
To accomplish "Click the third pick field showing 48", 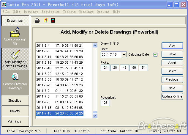I will click(124, 68).
